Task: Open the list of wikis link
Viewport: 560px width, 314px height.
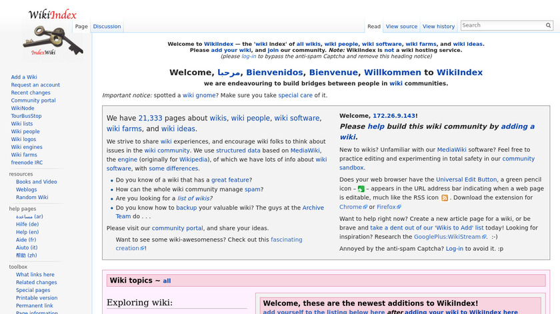Action: click(195, 198)
